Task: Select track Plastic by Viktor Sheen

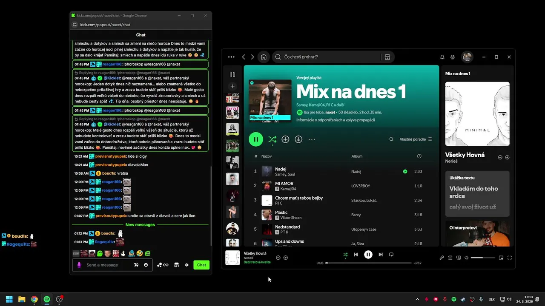Action: pyautogui.click(x=341, y=215)
